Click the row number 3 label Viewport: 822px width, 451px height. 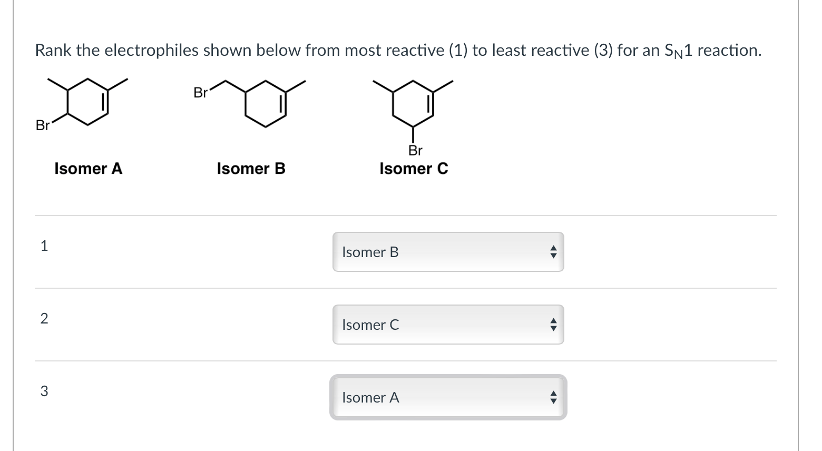(44, 391)
